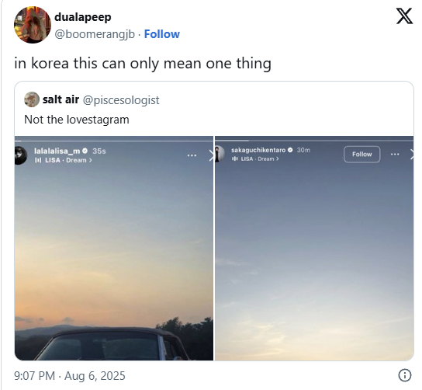Follow @boomerangjb via the blue Follow link
Screen dimensions: 422x390
click(162, 34)
